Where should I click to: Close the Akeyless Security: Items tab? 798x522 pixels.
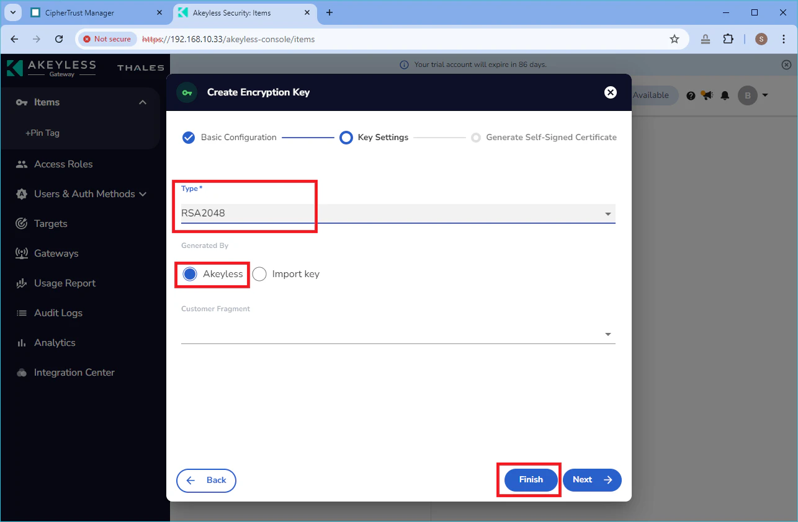pyautogui.click(x=308, y=12)
